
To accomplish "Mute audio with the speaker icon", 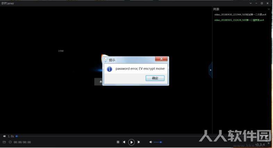I will 151,142.
